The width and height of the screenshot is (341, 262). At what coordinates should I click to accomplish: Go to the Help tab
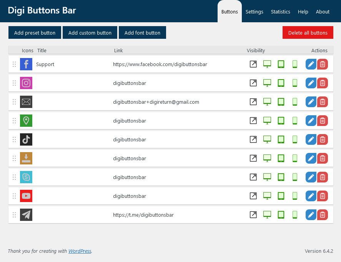[x=303, y=12]
